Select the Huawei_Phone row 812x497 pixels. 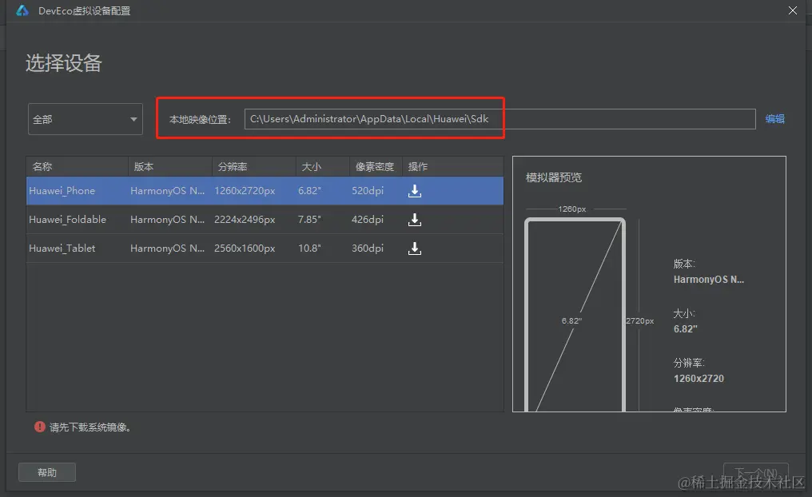(265, 190)
